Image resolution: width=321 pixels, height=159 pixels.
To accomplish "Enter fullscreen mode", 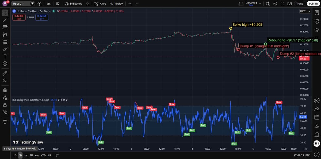I will coord(282,4).
